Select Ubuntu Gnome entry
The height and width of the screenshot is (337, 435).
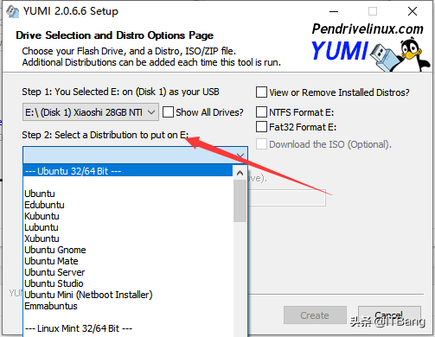tap(128, 250)
